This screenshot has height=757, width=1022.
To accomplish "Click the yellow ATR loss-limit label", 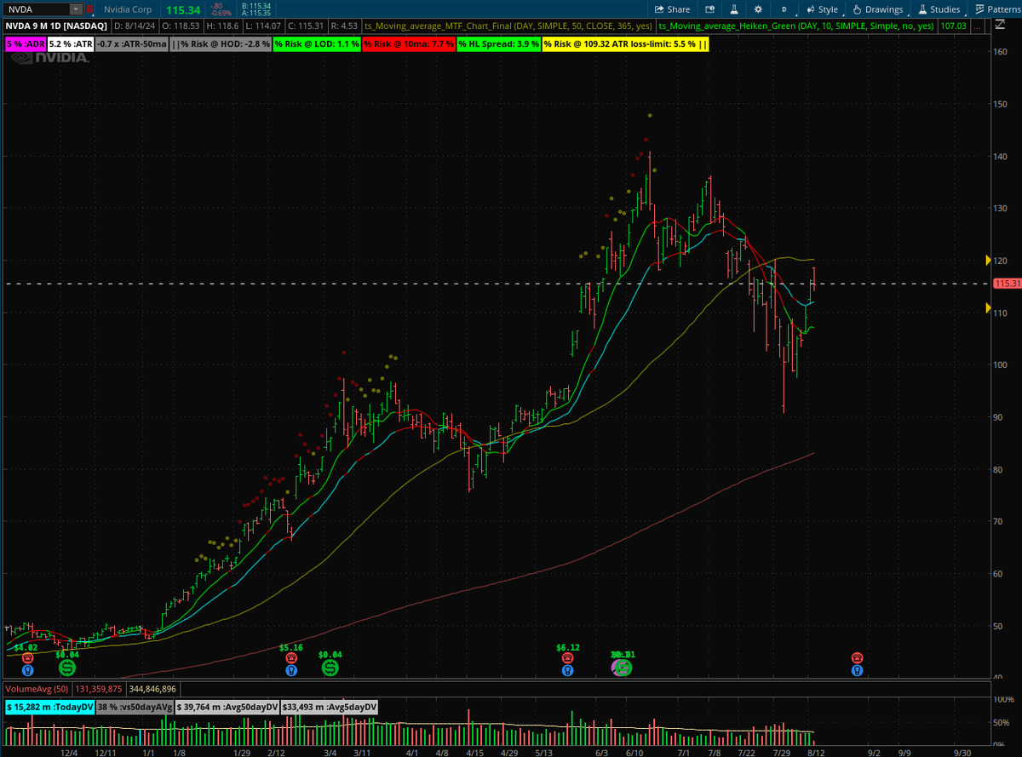I will pos(626,43).
